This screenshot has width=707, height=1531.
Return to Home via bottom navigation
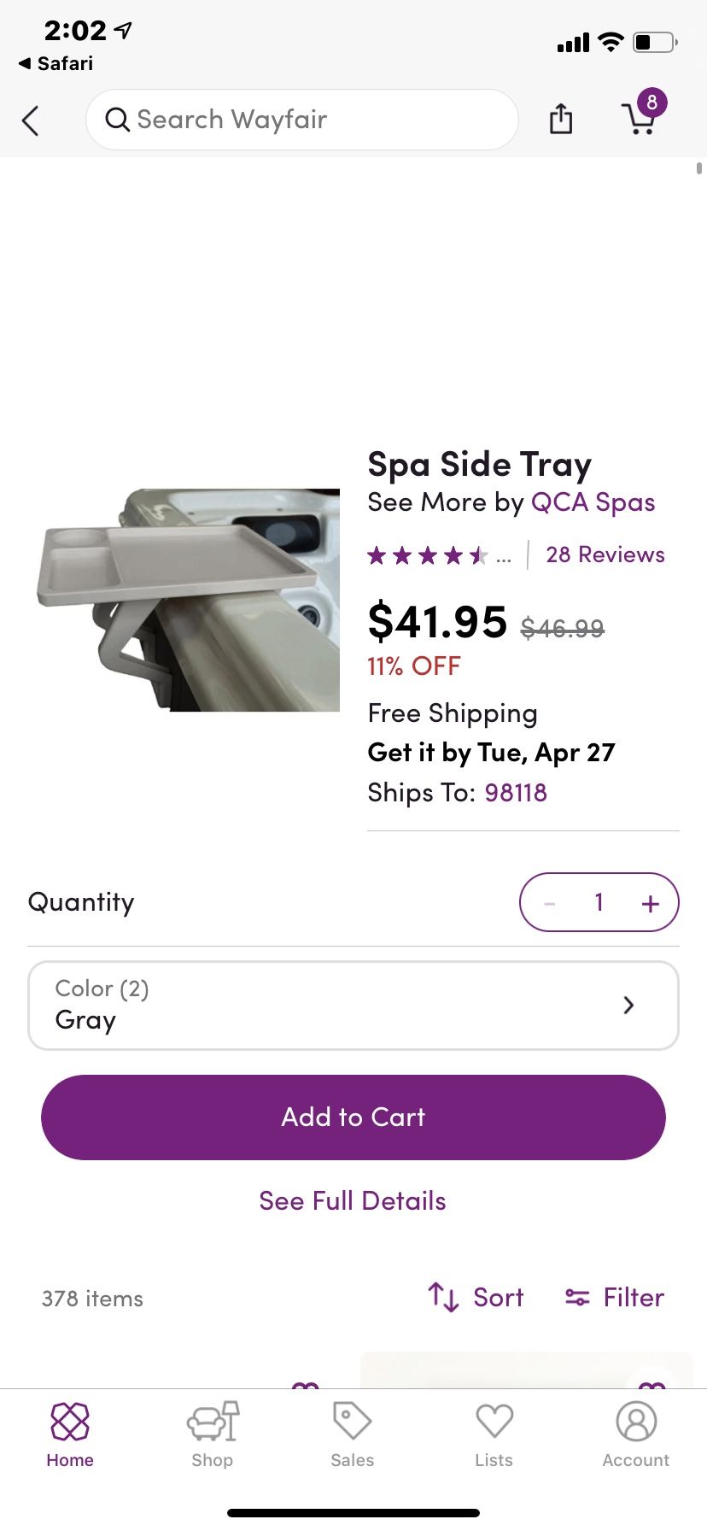tap(69, 1435)
